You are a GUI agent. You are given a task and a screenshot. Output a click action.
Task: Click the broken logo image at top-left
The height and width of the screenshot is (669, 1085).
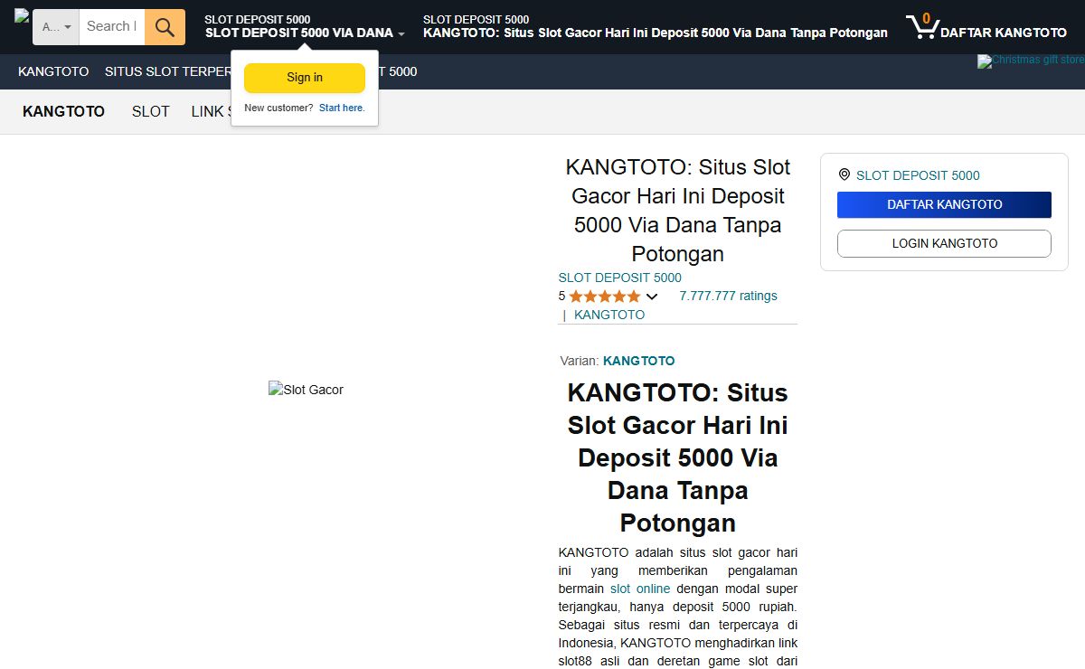[x=23, y=15]
